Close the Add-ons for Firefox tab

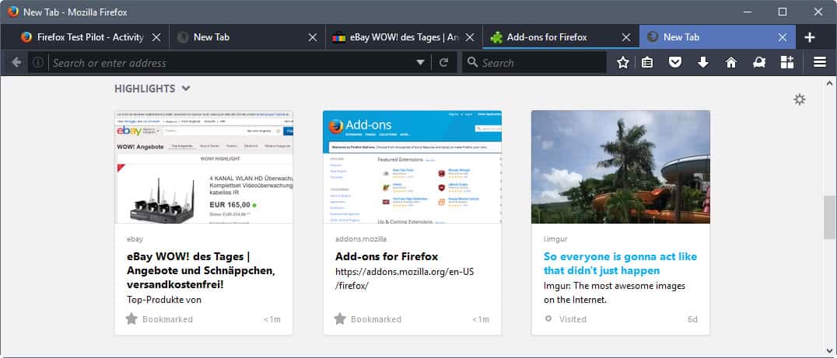click(x=626, y=37)
